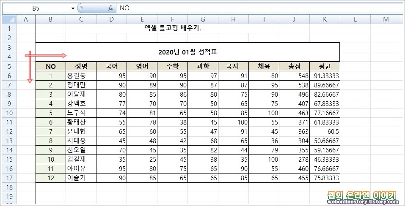The width and height of the screenshot is (405, 206).
Task: Click the '과학' header cell
Action: point(203,67)
